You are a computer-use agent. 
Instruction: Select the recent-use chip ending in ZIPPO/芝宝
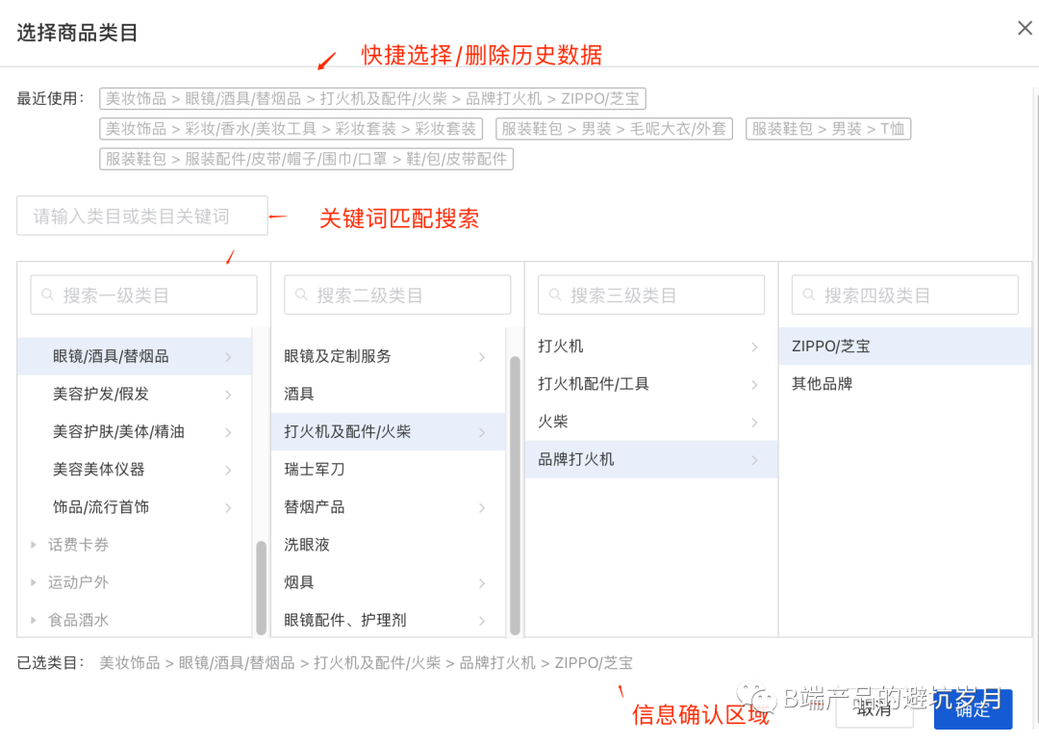[373, 98]
